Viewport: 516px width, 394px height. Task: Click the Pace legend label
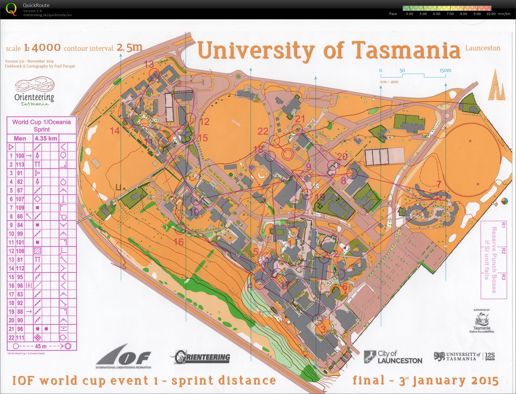coord(393,14)
